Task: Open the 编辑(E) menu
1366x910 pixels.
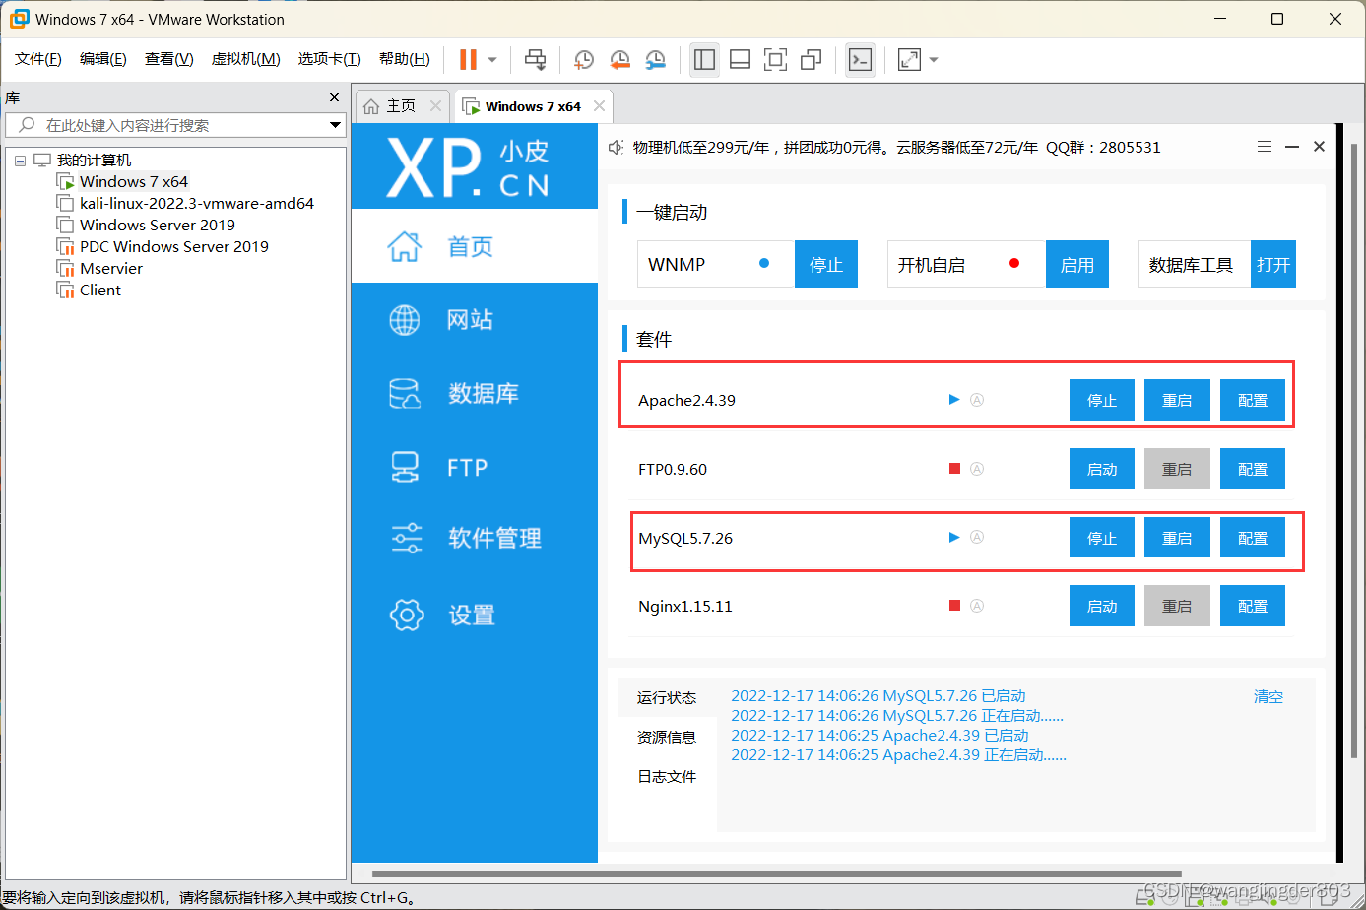Action: (x=103, y=59)
